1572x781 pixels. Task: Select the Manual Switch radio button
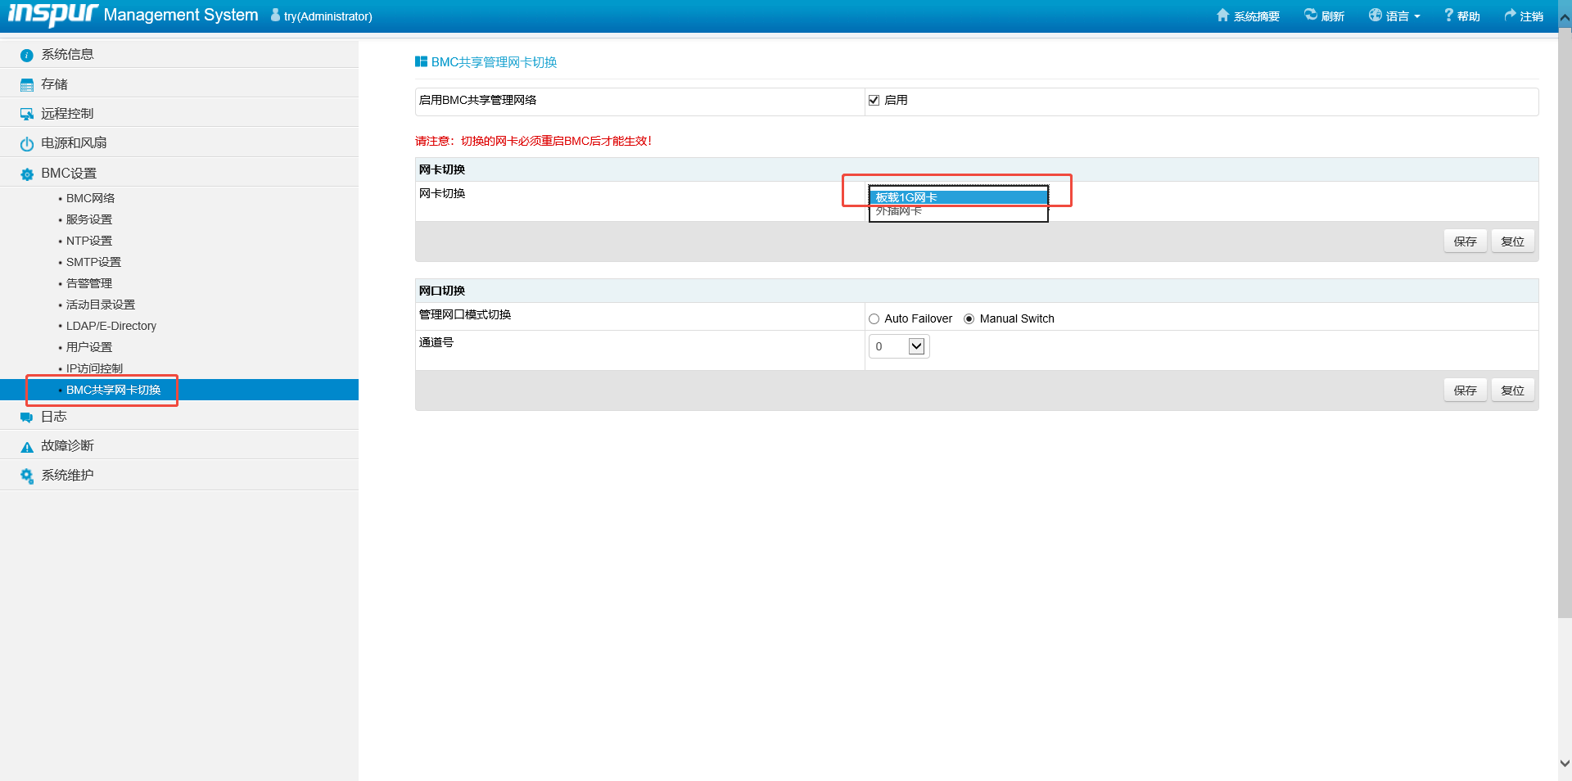[x=969, y=319]
